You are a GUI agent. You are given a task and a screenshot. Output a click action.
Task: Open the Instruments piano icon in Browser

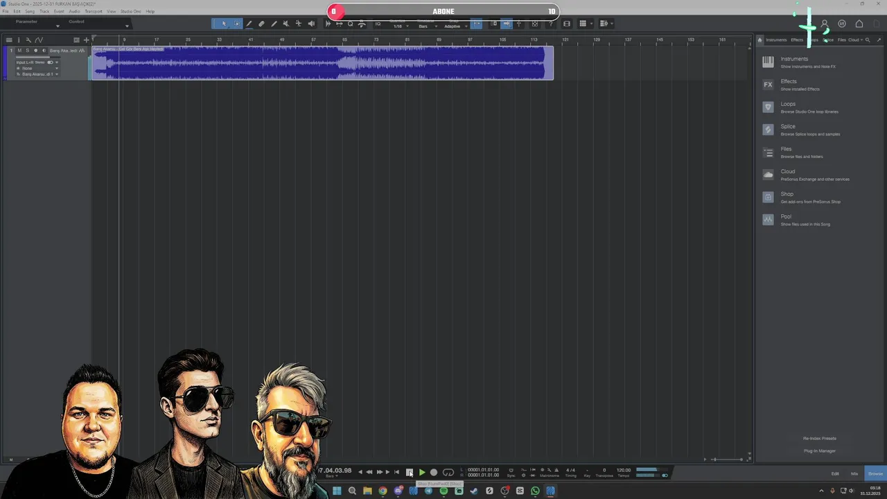click(x=768, y=62)
